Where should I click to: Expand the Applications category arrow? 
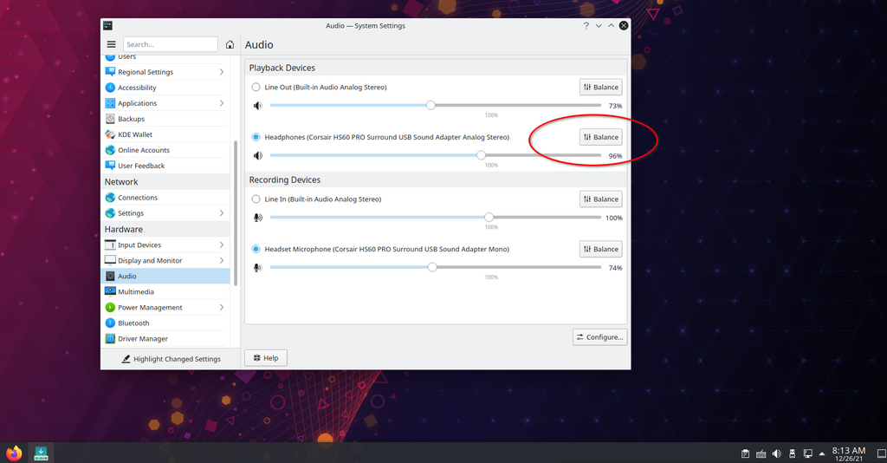tap(222, 103)
